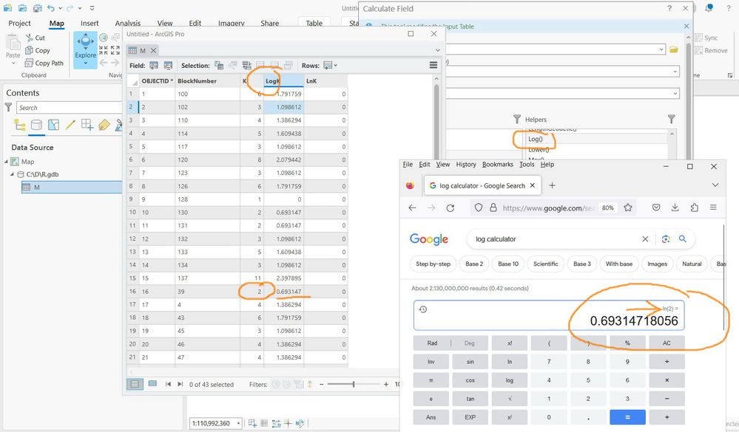739x432 pixels.
Task: Bookmark this page with the star icon
Action: [628, 208]
